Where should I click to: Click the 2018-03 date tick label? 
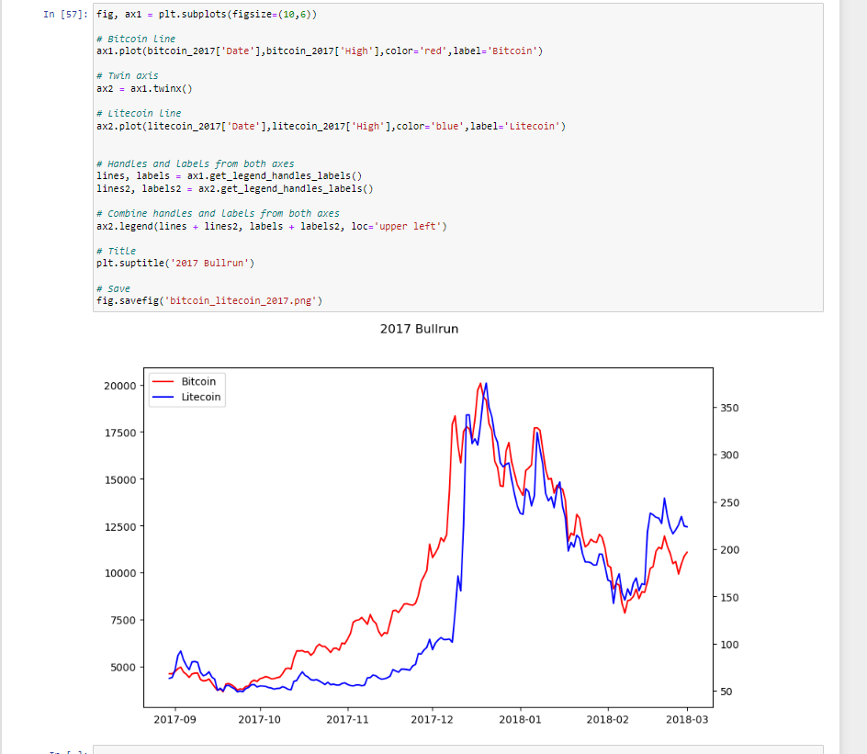point(688,720)
